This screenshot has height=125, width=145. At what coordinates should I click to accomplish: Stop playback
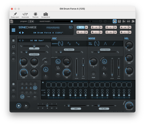coord(19,105)
